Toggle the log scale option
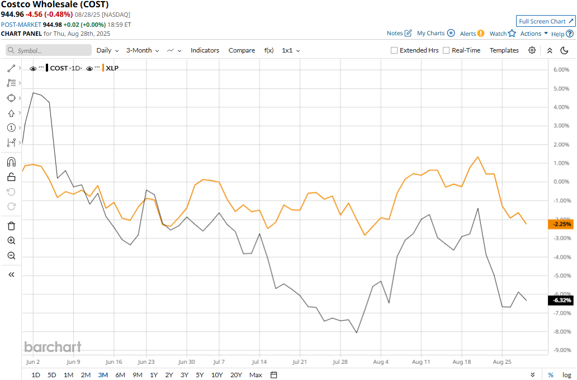Image resolution: width=577 pixels, height=380 pixels. [567, 375]
